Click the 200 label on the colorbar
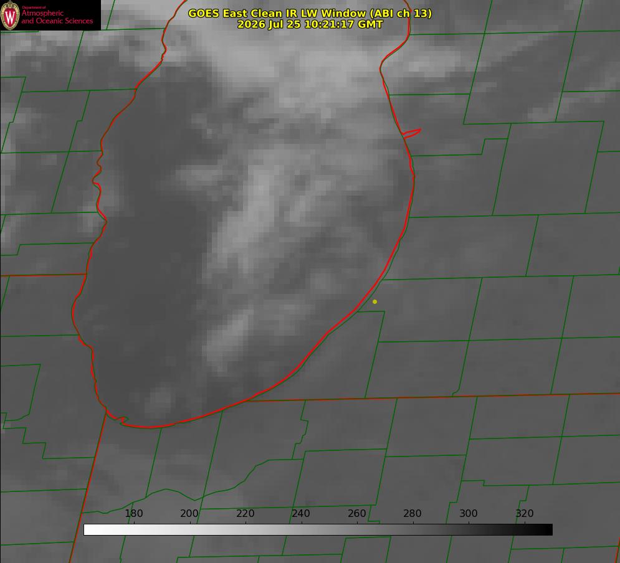This screenshot has height=563, width=620. tap(189, 513)
